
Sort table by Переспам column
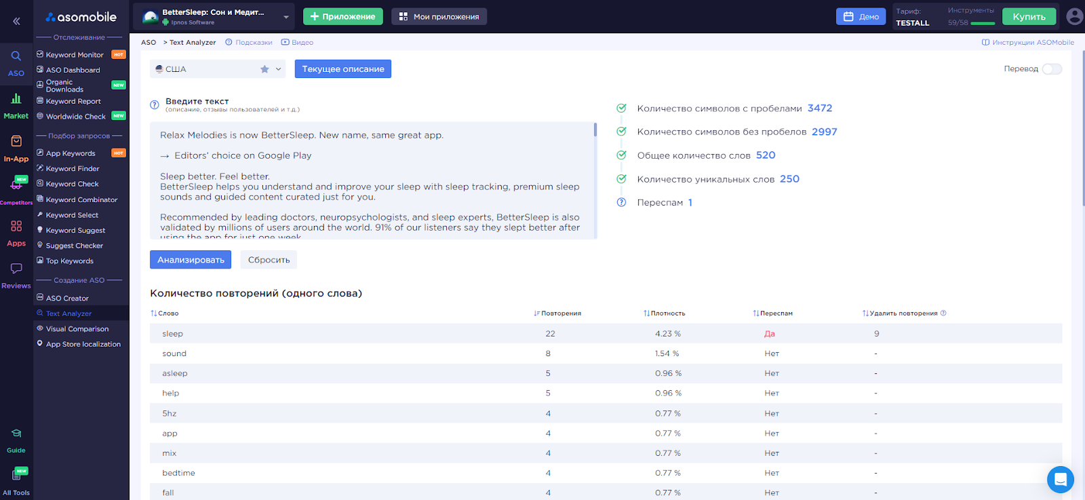[x=773, y=313]
